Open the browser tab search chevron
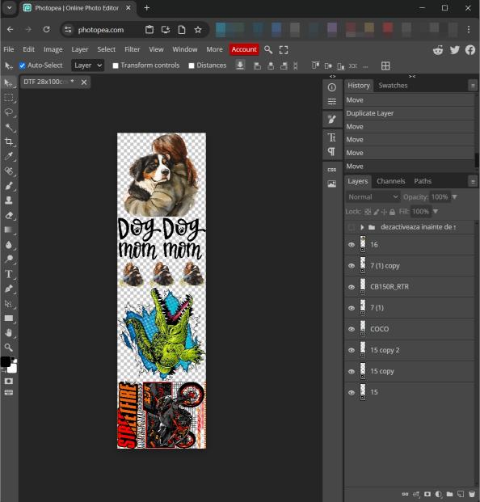Image resolution: width=480 pixels, height=502 pixels. click(9, 8)
